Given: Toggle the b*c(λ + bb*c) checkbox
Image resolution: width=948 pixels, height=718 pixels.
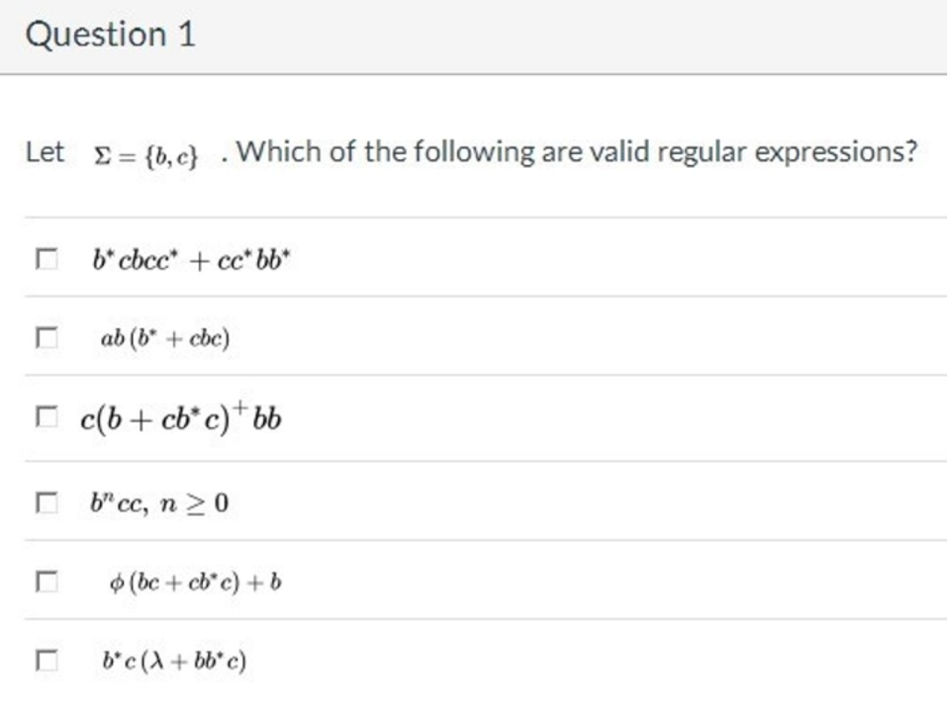Looking at the screenshot, I should coord(46,660).
